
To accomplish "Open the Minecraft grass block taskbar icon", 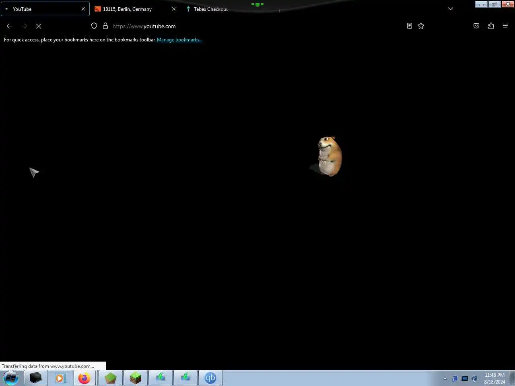I will pyautogui.click(x=136, y=378).
